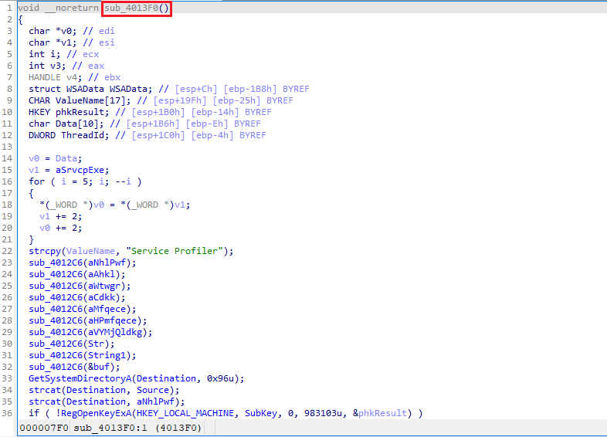Click aCdkk argument on line 26
Image resolution: width=607 pixels, height=437 pixels.
coord(101,297)
